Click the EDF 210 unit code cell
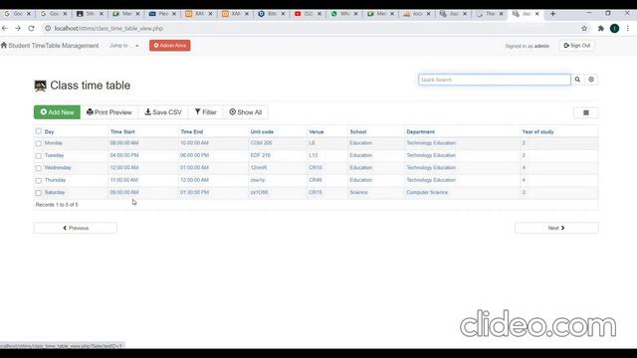637x358 pixels. [x=261, y=155]
